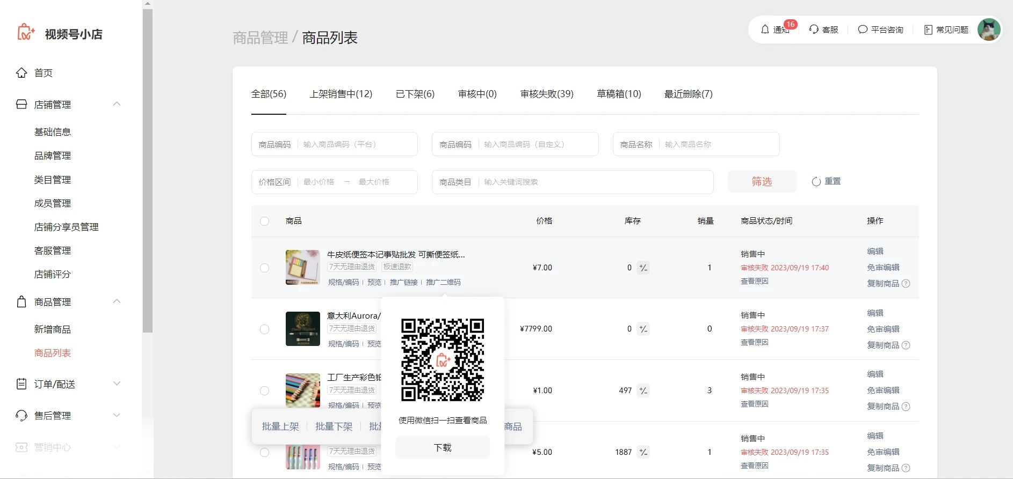This screenshot has height=479, width=1013.
Task: Collapse the 商品管理 section chevron
Action: click(x=117, y=301)
